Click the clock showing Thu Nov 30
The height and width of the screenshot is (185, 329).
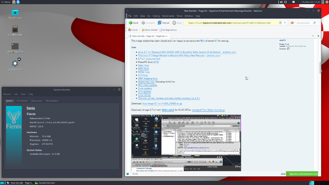[311, 2]
